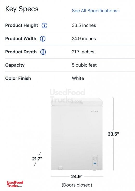
Task: Open the Product Width info icon
Action: tap(43, 39)
